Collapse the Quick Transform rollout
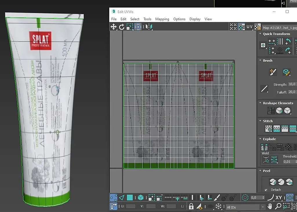The width and height of the screenshot is (297, 212). (x=276, y=34)
